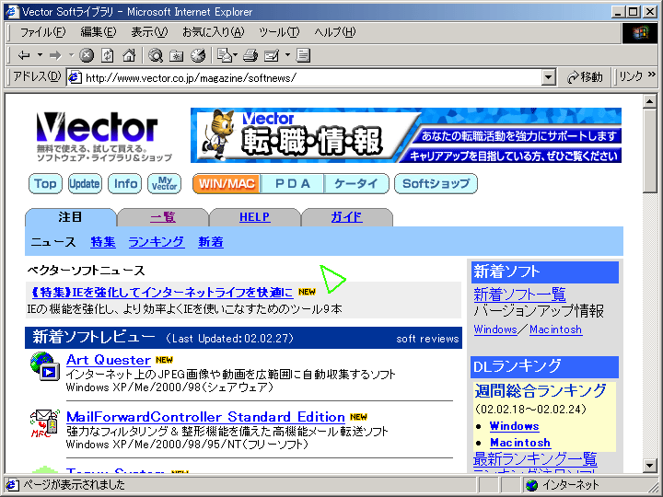The width and height of the screenshot is (663, 497).
Task: Click the Discuss toolbar icon
Action: pos(303,55)
